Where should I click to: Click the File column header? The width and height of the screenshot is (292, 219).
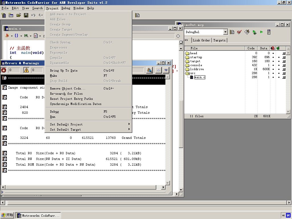[x=214, y=48]
